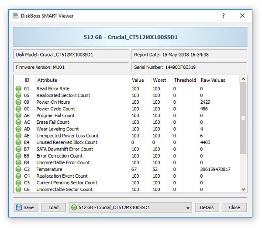Click Temperature raw value 206159478817
Image resolution: width=262 pixels, height=228 pixels.
pyautogui.click(x=215, y=169)
